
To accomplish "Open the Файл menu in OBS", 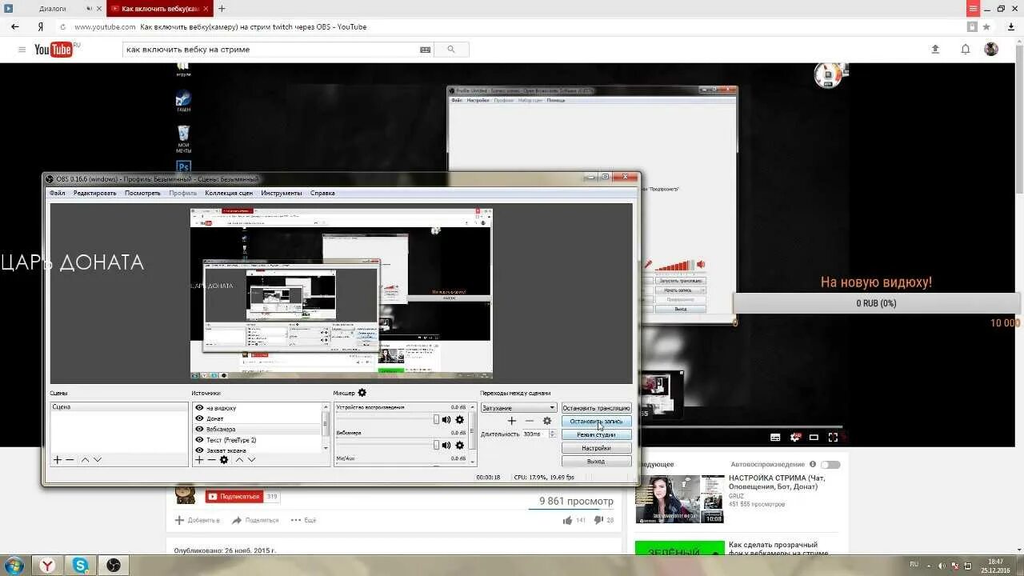I will pyautogui.click(x=57, y=193).
